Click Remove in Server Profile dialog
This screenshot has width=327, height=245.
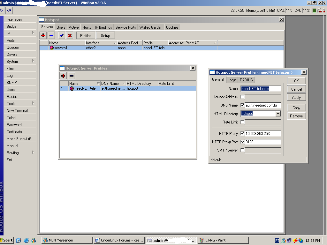tap(296, 116)
